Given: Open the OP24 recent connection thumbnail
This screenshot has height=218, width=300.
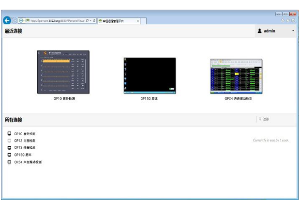Looking at the screenshot, I should 236,77.
